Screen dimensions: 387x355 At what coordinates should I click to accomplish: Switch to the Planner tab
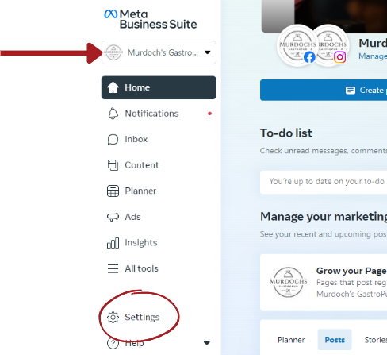coord(291,340)
